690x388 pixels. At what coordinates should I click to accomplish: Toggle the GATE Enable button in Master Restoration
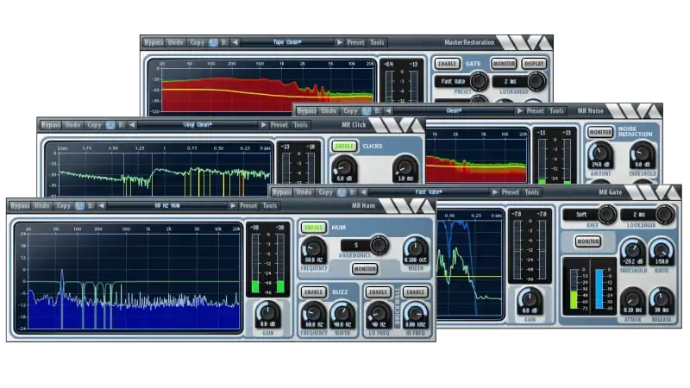tap(447, 64)
